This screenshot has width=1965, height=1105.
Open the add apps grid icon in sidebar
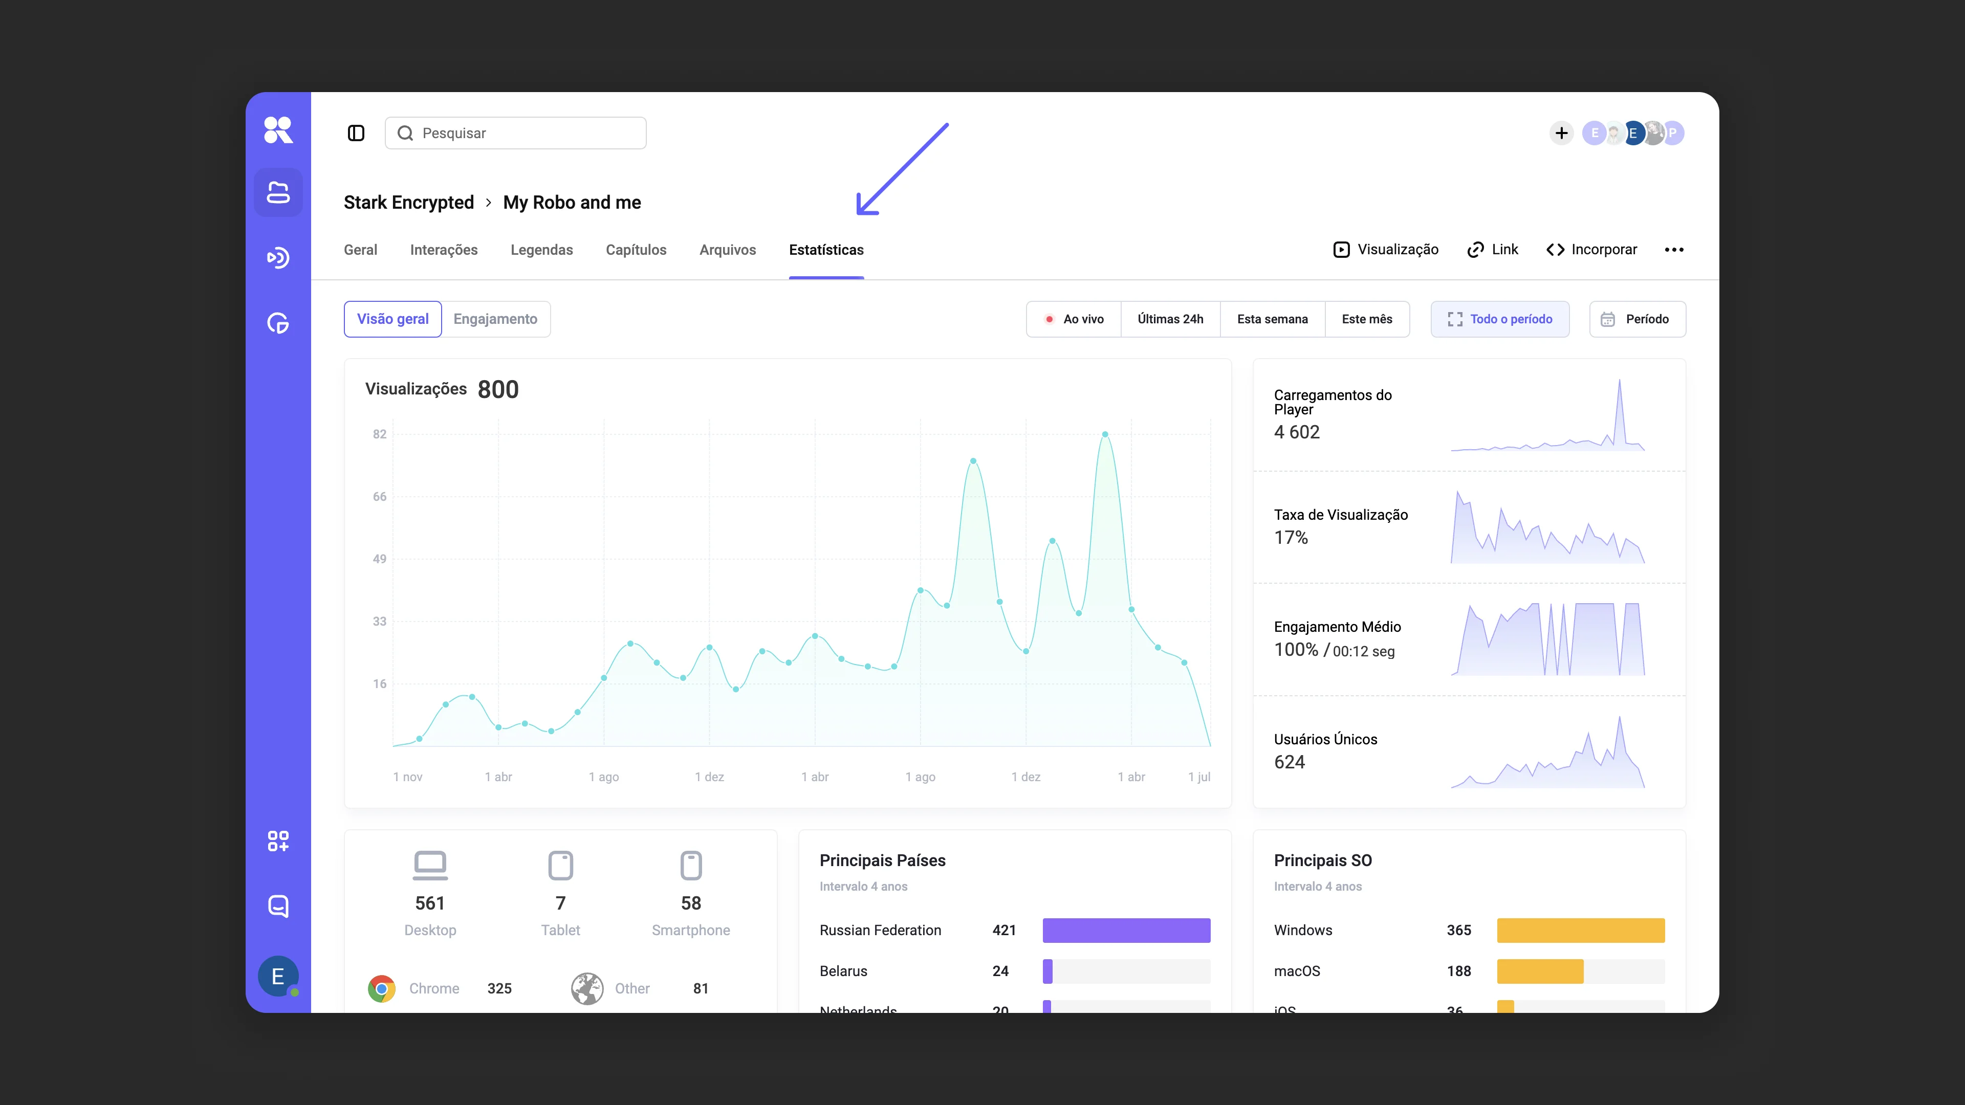click(278, 841)
